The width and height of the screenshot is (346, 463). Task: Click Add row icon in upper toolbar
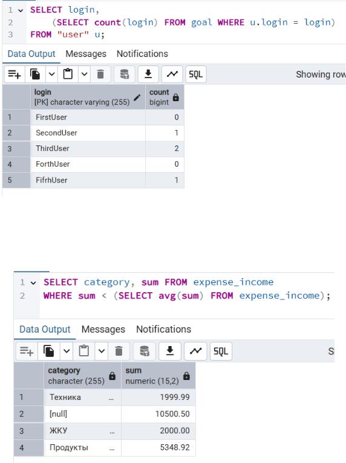(15, 74)
